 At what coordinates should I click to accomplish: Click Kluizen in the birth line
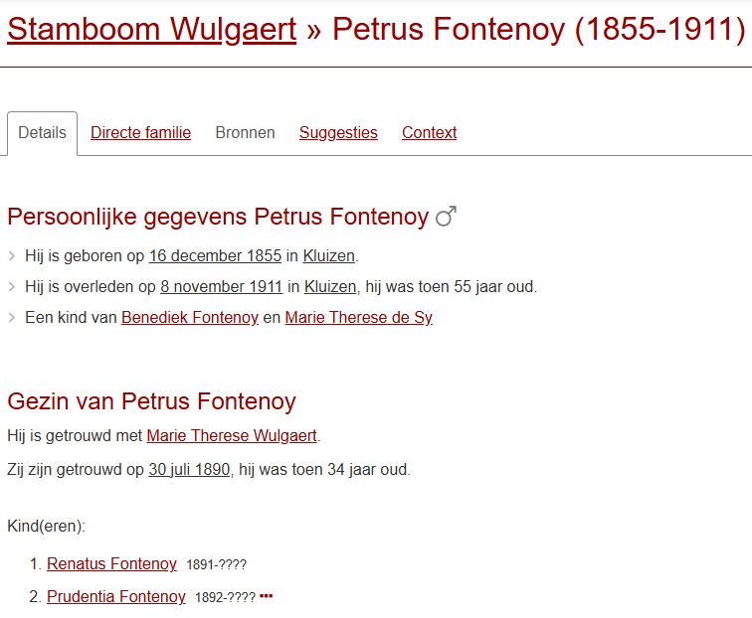[328, 256]
